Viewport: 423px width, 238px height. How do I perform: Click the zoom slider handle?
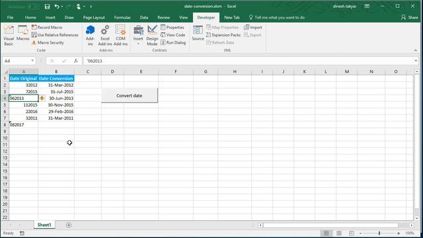click(379, 233)
